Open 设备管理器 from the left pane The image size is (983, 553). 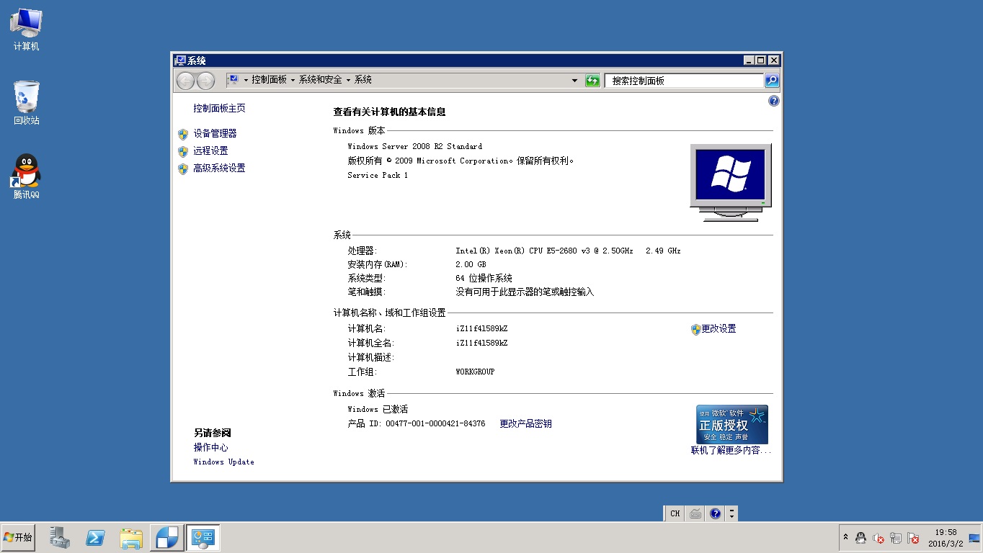[215, 133]
